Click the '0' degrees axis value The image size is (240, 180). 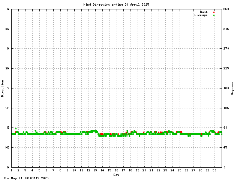[x=224, y=167]
